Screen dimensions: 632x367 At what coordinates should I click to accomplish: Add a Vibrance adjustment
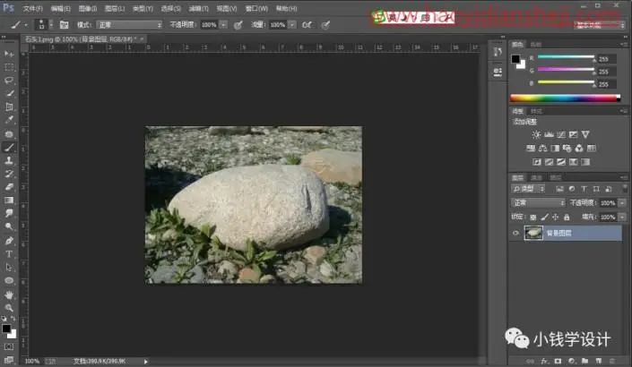point(585,134)
